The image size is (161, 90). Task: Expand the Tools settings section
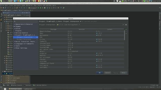click(15, 46)
